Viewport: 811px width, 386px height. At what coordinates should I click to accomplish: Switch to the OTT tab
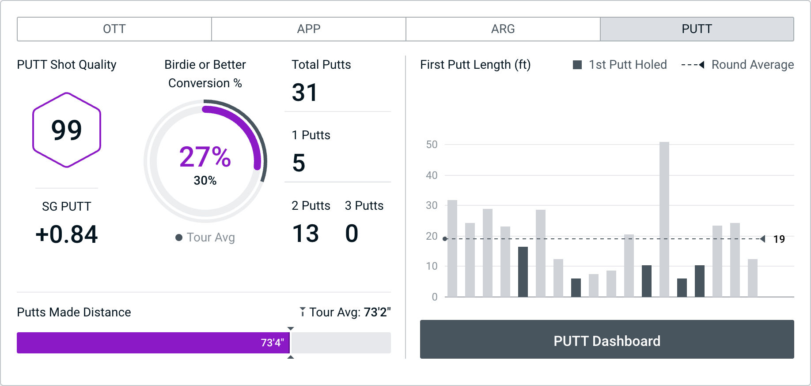[x=114, y=29]
